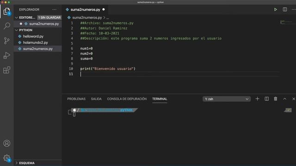Open the Run and Debug view
This screenshot has height=166, width=296.
[7, 55]
